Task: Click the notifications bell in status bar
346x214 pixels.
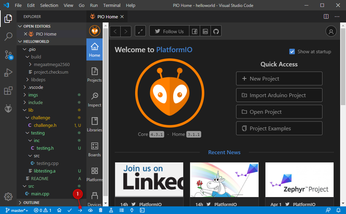Action: [x=338, y=210]
